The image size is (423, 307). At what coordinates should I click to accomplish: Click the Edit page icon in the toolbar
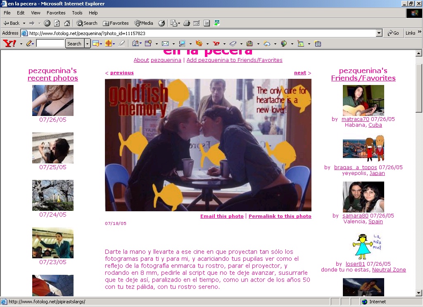(x=196, y=23)
